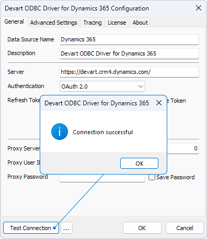The width and height of the screenshot is (207, 239).
Task: Click the Authentication label
Action: [26, 86]
